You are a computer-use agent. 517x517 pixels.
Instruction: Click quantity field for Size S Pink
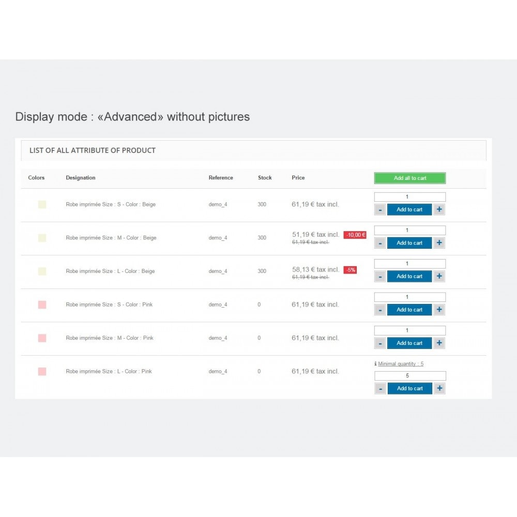click(410, 297)
